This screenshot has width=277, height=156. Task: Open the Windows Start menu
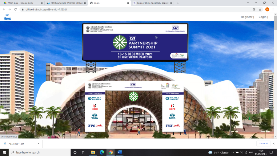pyautogui.click(x=4, y=152)
